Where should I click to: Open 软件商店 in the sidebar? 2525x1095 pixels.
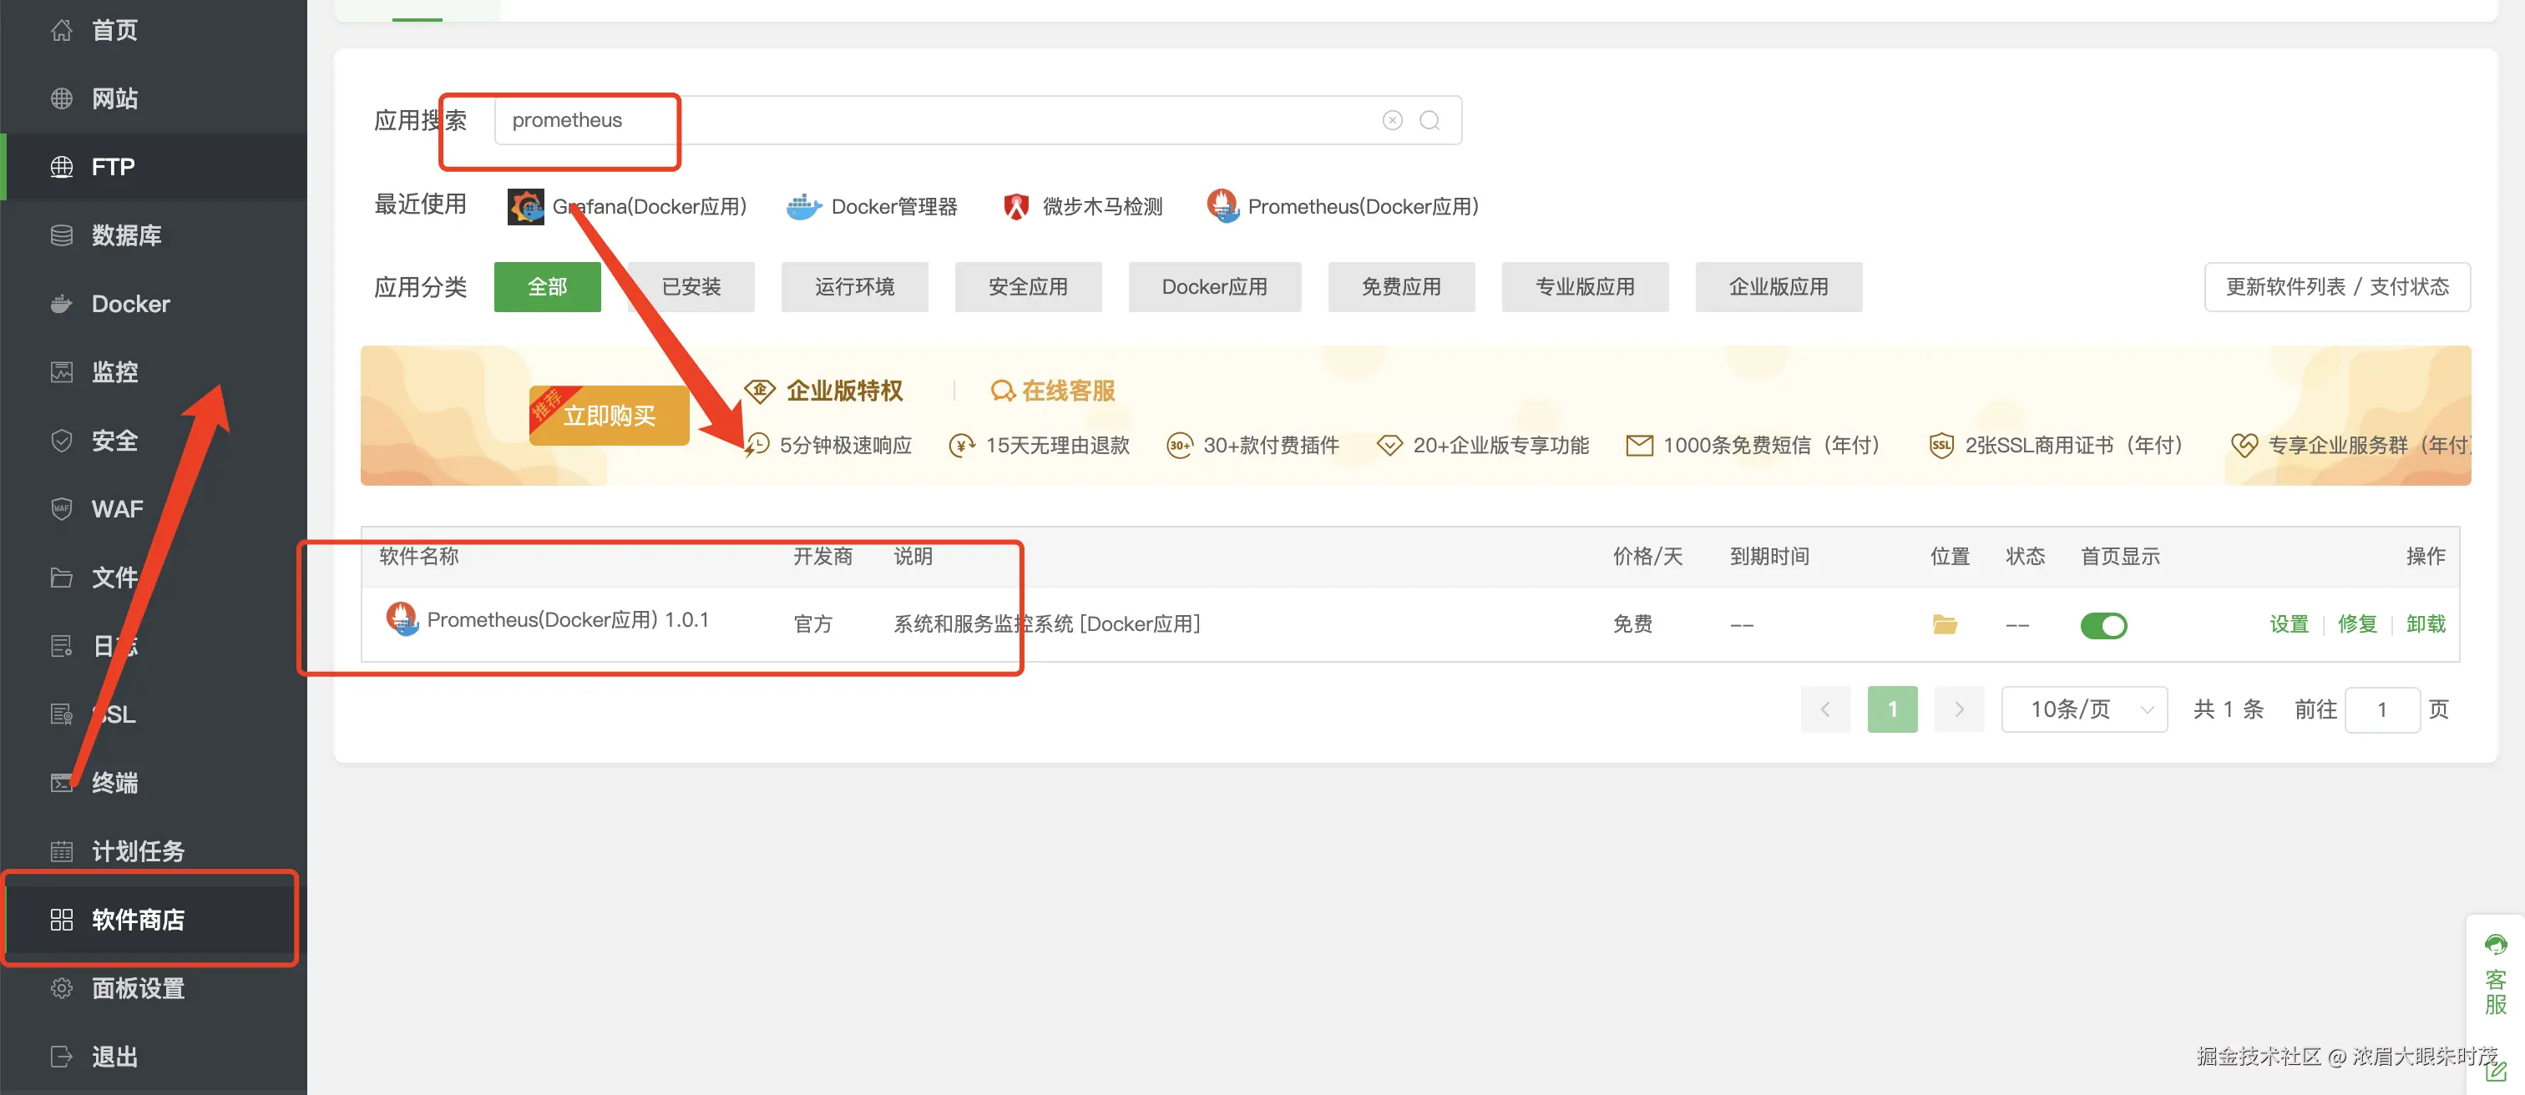tap(137, 920)
